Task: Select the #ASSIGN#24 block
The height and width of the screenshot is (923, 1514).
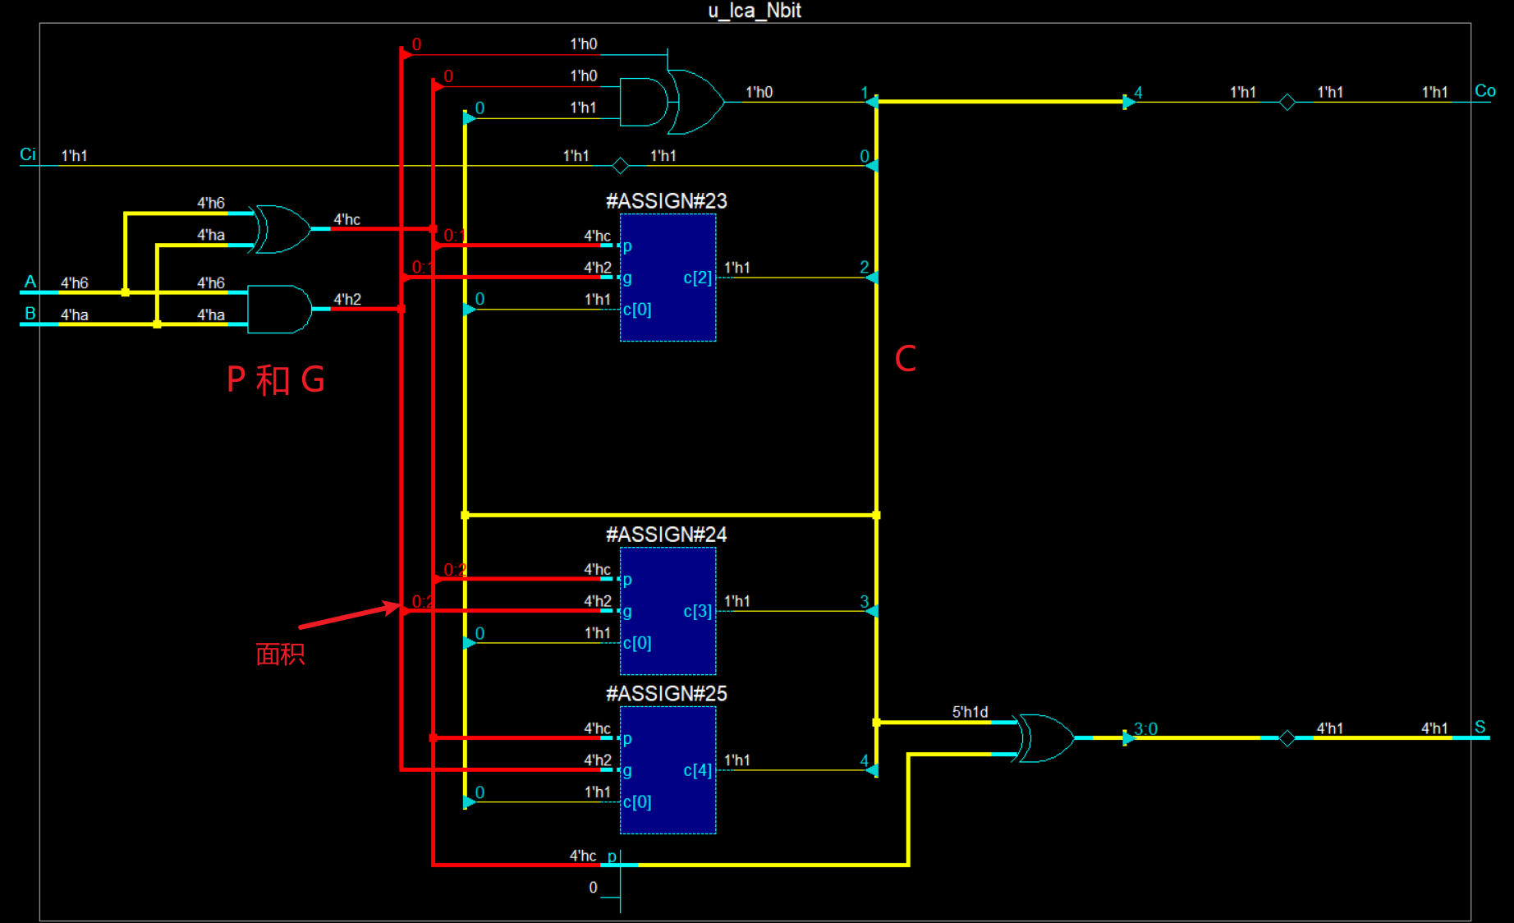Action: click(668, 611)
